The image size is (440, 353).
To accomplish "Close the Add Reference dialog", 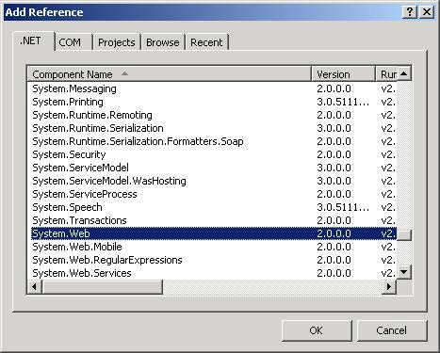I will pos(427,12).
